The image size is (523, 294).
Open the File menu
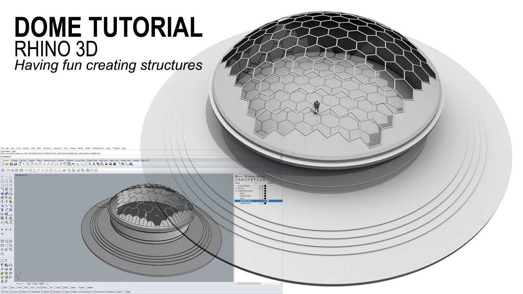point(2,148)
